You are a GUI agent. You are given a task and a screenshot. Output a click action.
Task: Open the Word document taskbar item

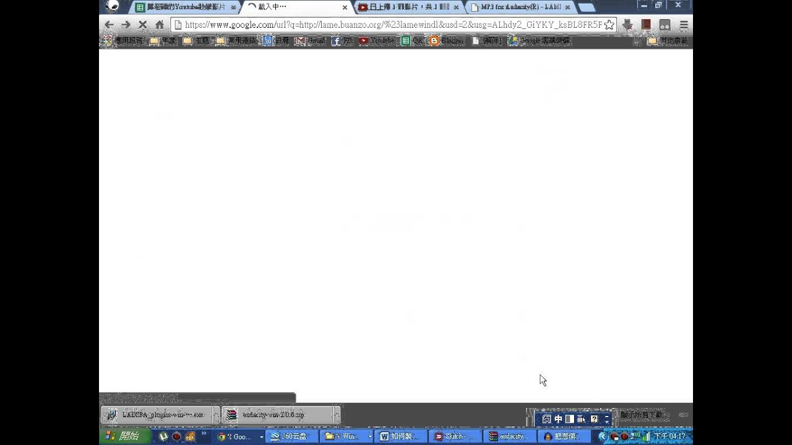tap(401, 436)
